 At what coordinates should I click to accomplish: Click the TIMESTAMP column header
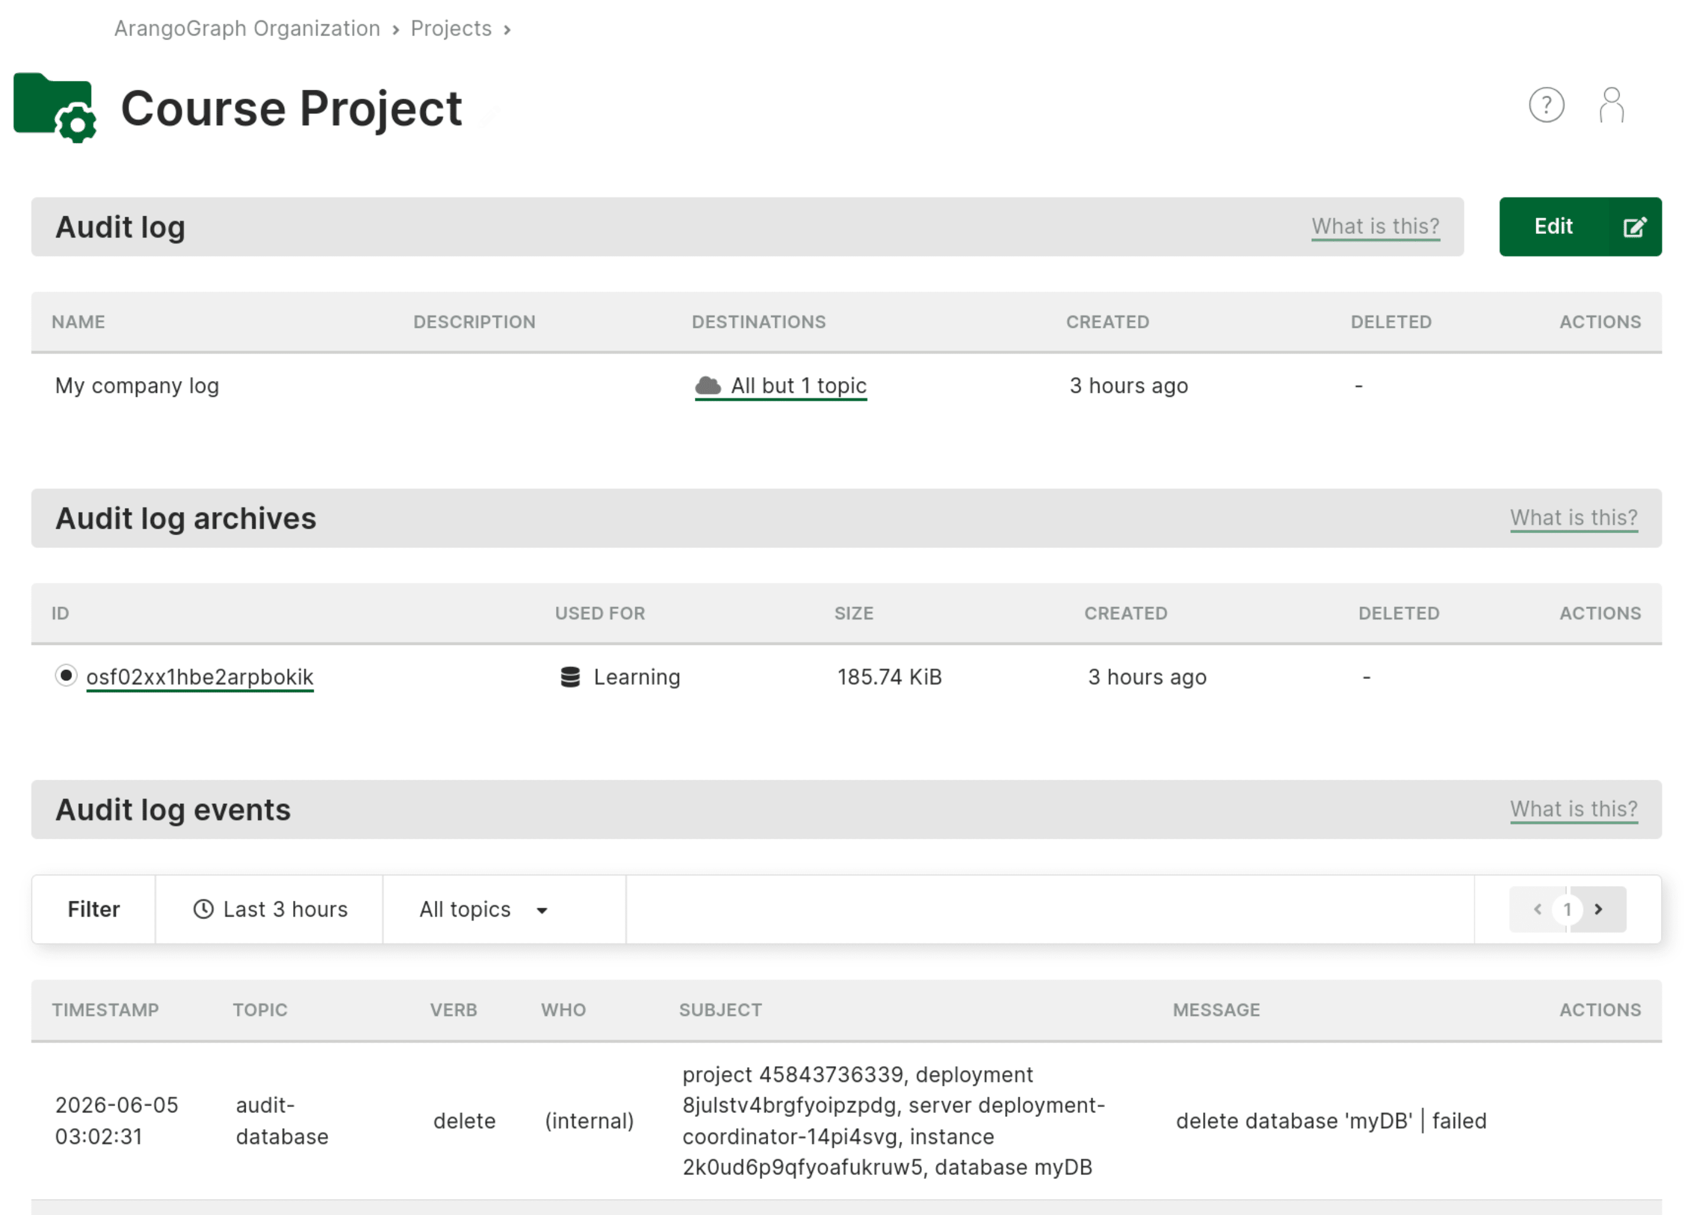pyautogui.click(x=105, y=1009)
